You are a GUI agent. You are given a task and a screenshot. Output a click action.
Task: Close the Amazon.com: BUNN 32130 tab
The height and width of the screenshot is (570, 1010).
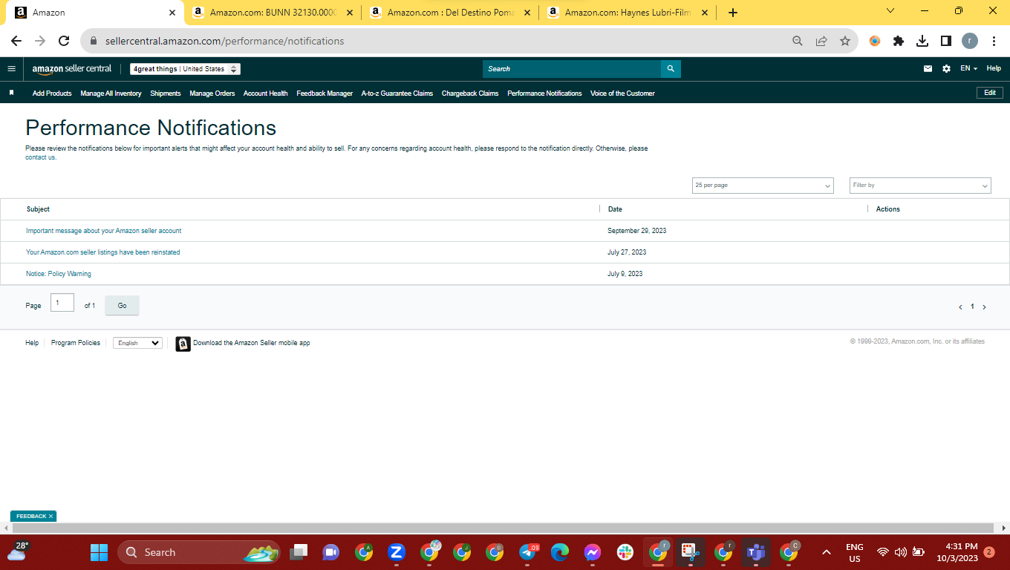click(x=350, y=13)
